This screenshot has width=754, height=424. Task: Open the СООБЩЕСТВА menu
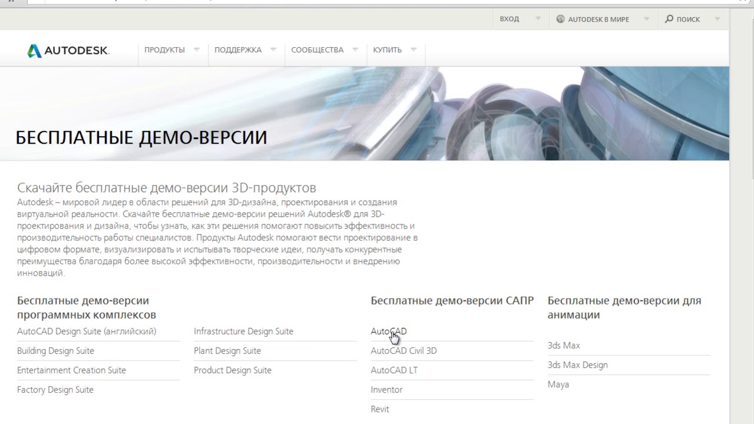point(317,50)
